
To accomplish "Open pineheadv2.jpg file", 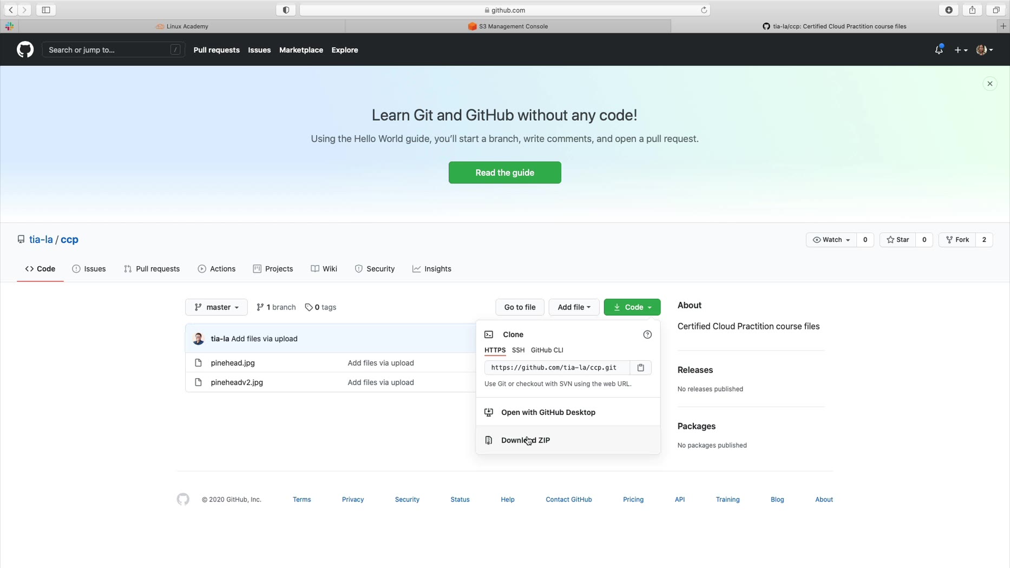I will 237,382.
